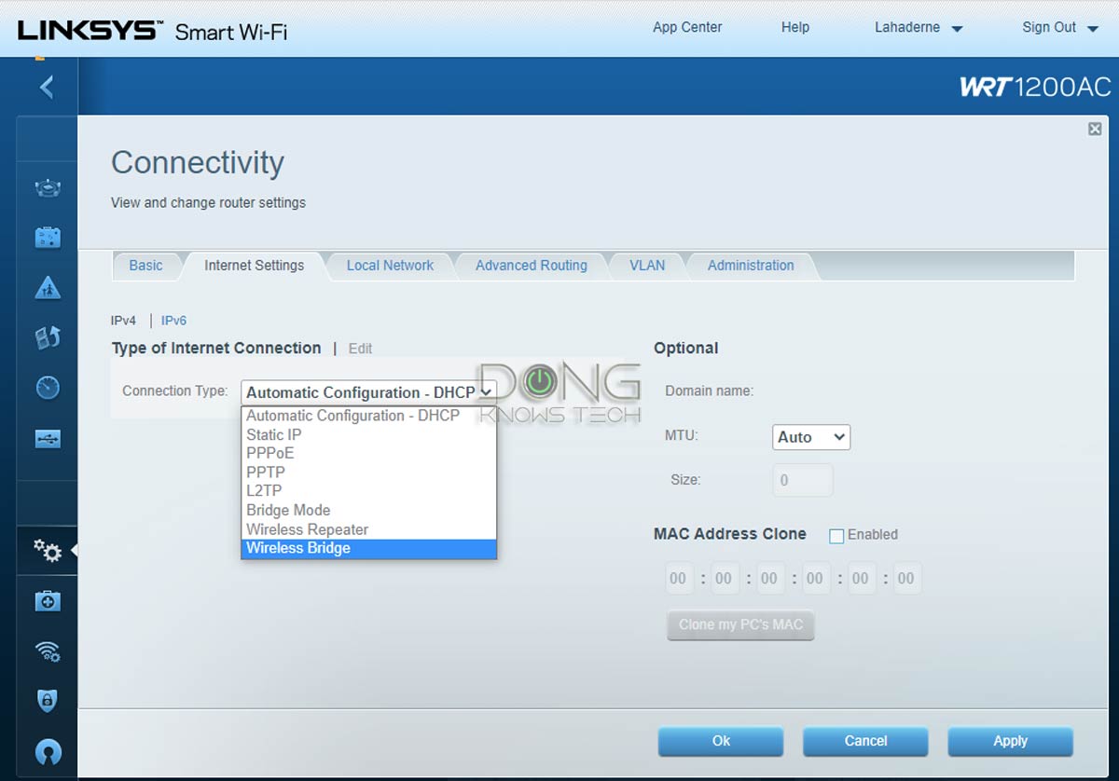Open the Network Map router icon

(x=48, y=188)
